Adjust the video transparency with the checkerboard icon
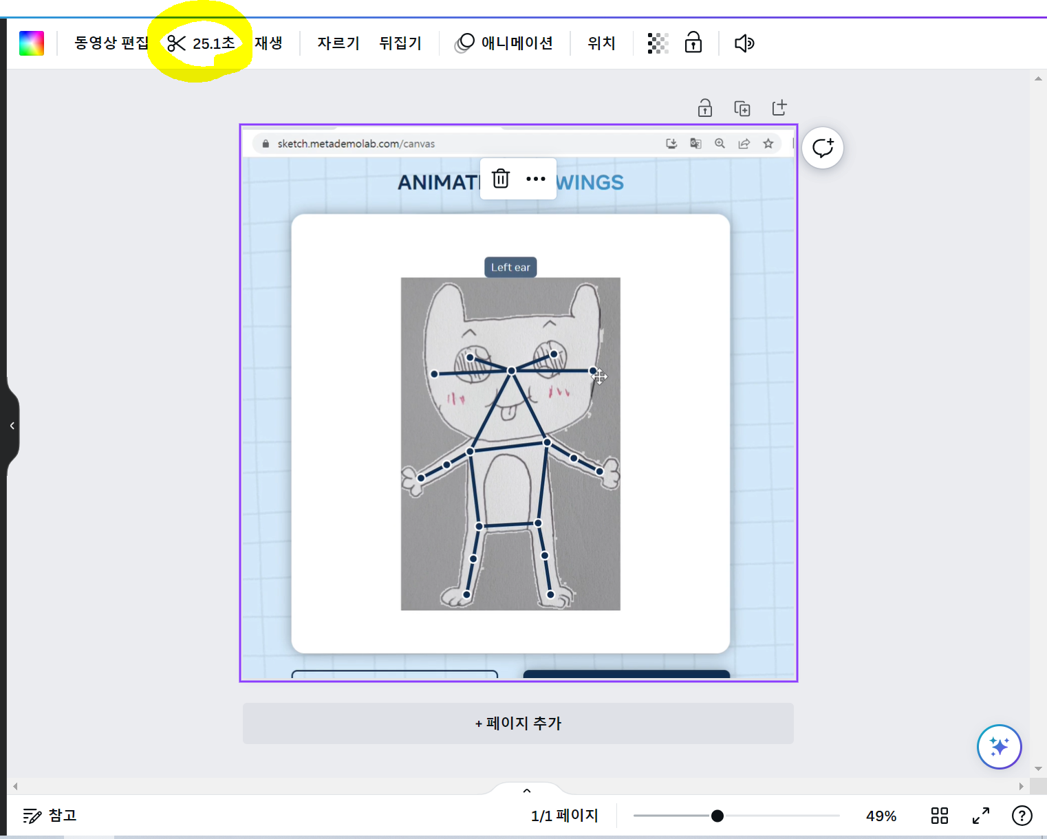The image size is (1047, 839). pyautogui.click(x=658, y=43)
